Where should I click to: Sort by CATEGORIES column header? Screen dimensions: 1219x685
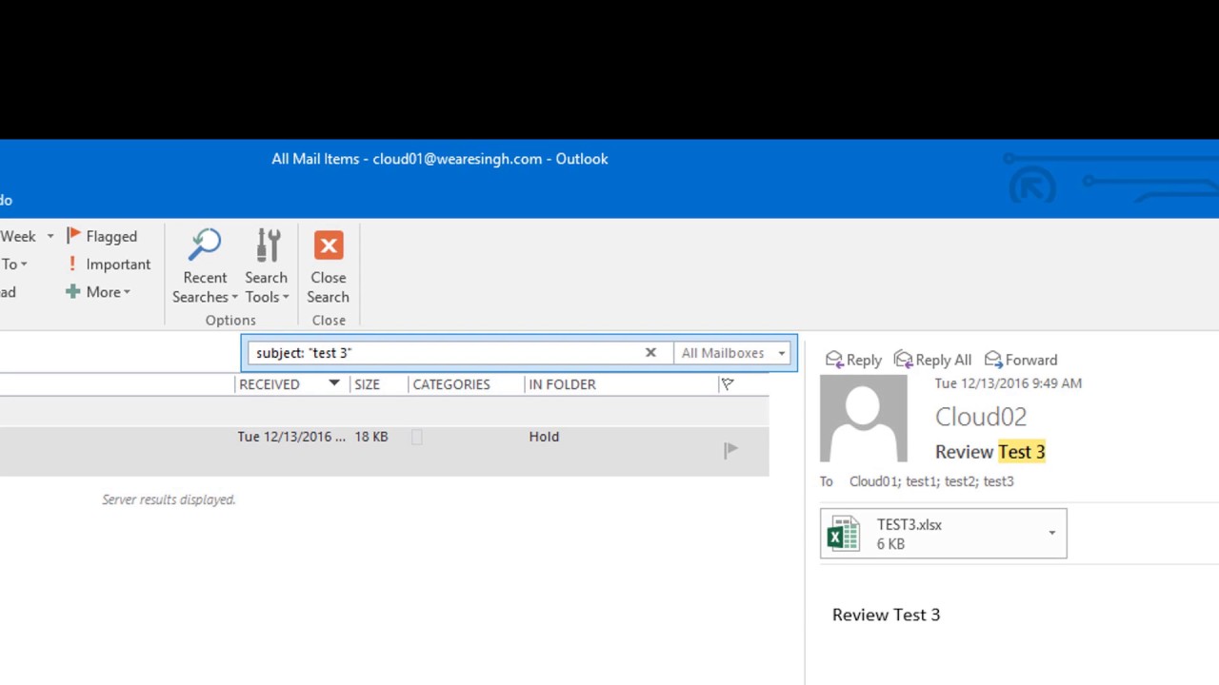tap(451, 384)
